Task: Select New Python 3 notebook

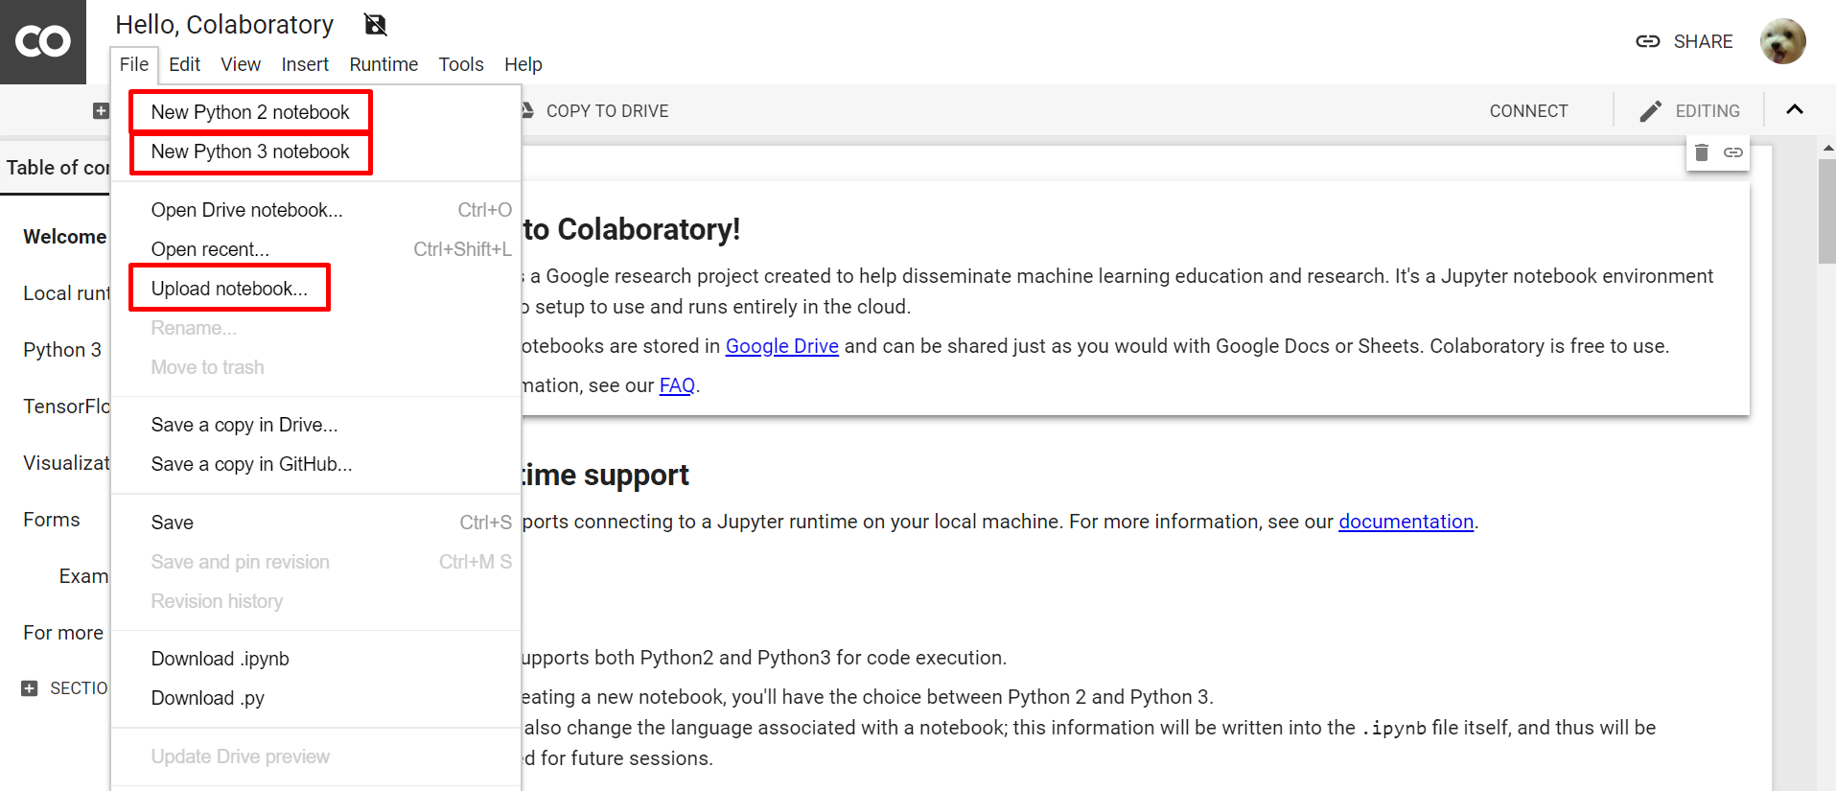Action: (x=250, y=151)
